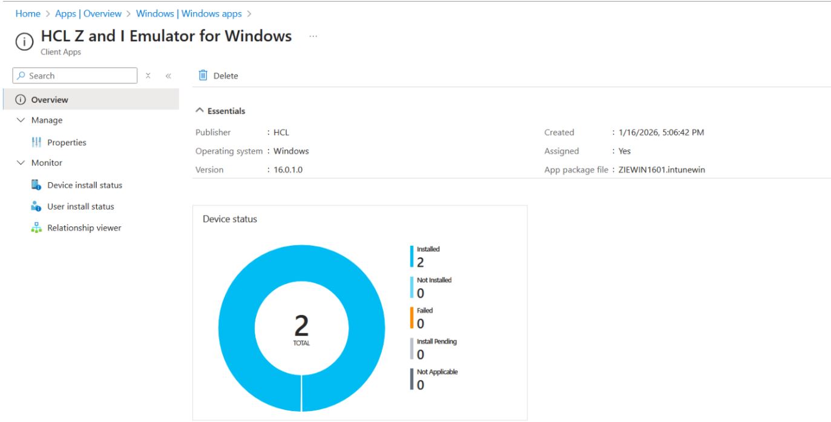Click the Relationship viewer icon
Viewport: 831px width, 422px height.
click(36, 228)
